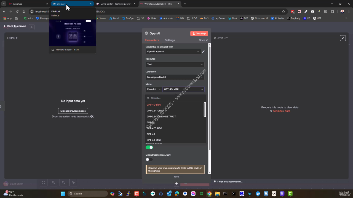
Task: Open Chrome from the Windows taskbar
Action: [209, 194]
